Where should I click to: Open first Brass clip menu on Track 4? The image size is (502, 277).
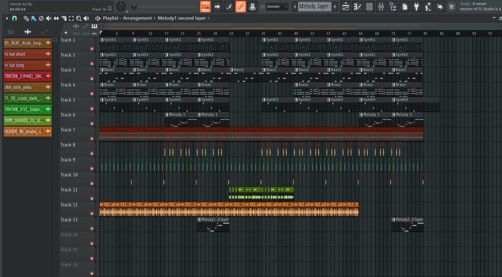(102, 85)
